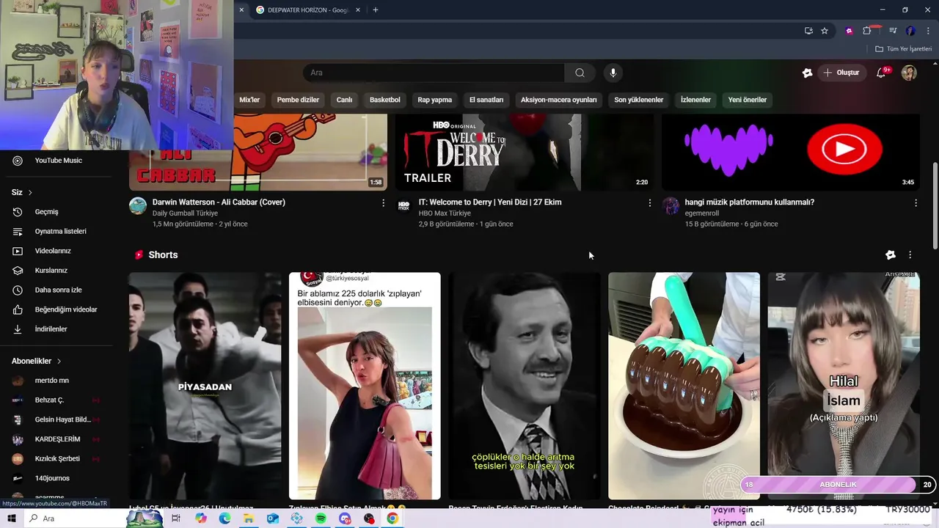This screenshot has width=939, height=528.
Task: Open Task View on the taskbar
Action: pos(176,518)
